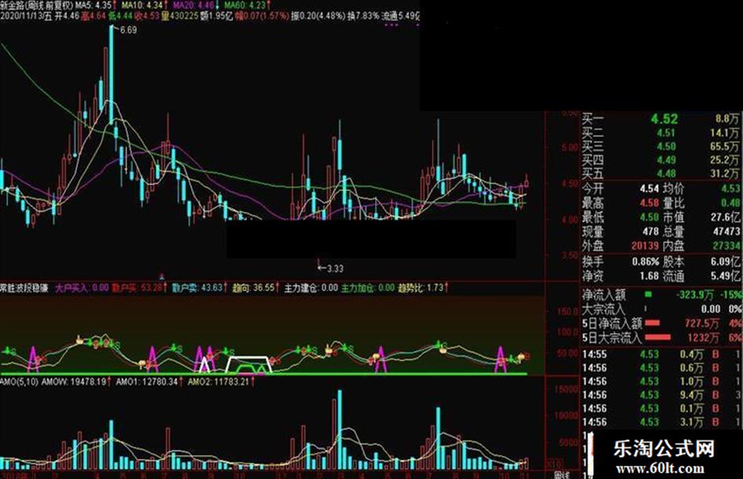Click the 买三 bid row label
The width and height of the screenshot is (743, 479).
(x=592, y=146)
